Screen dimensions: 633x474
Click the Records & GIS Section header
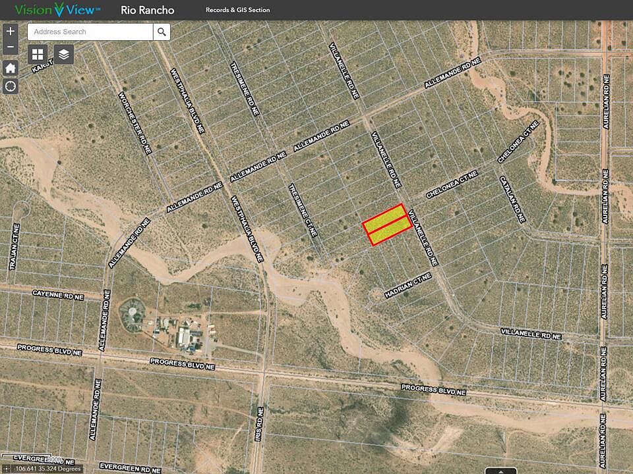pyautogui.click(x=237, y=10)
